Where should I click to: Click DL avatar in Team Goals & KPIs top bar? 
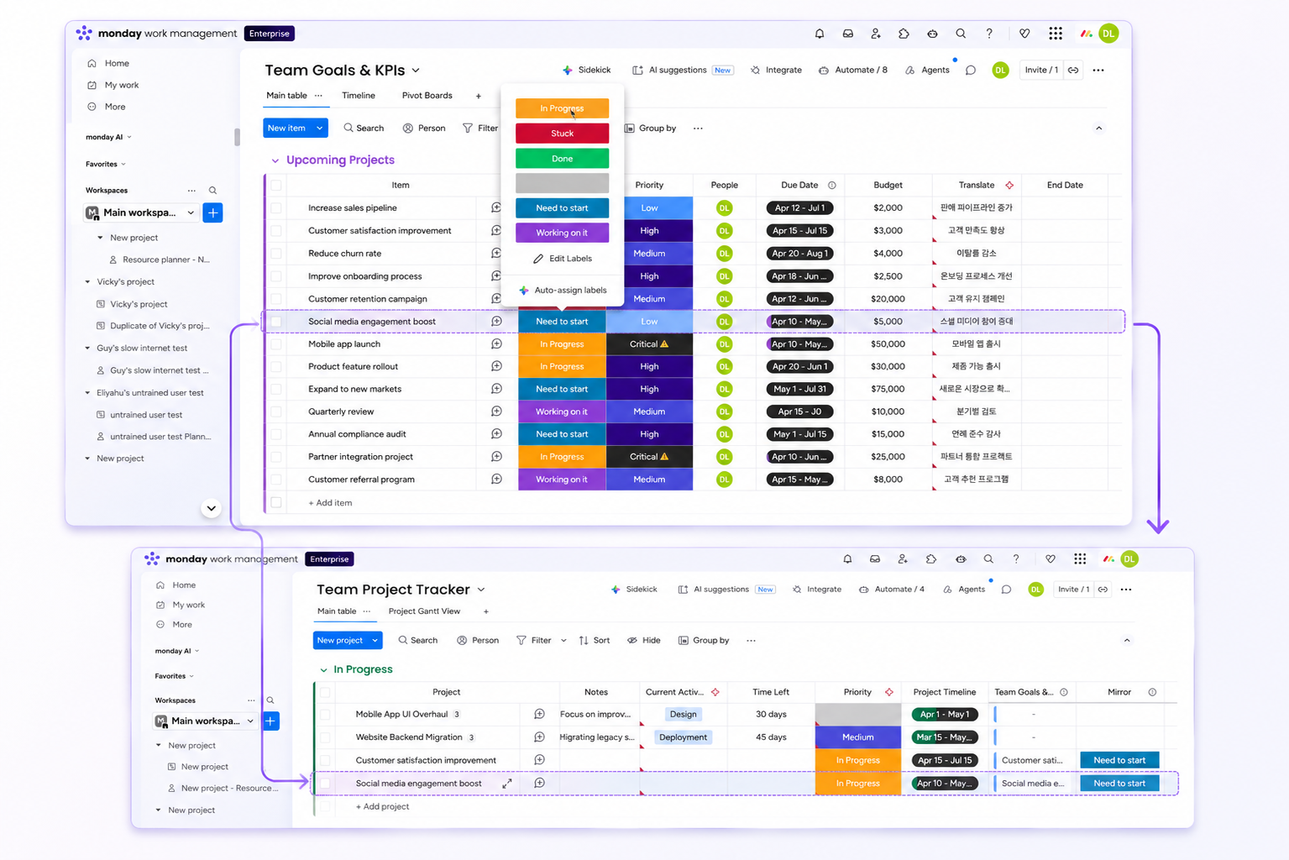pyautogui.click(x=1108, y=34)
